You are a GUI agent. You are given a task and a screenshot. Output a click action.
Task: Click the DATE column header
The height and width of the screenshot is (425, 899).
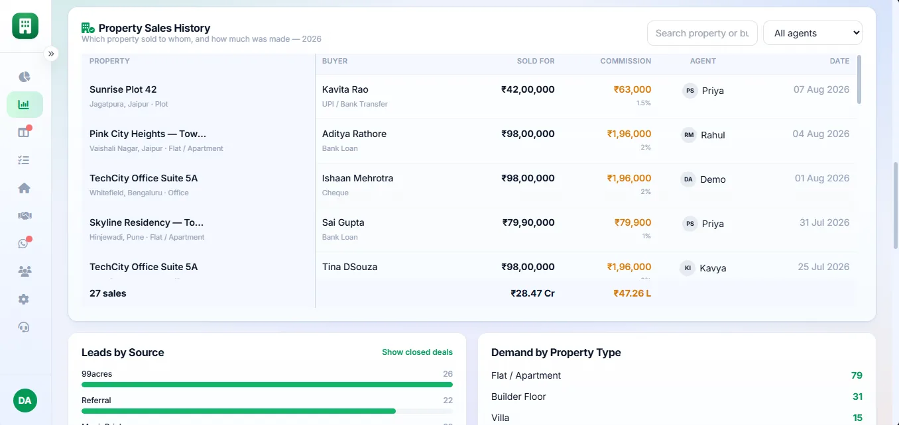839,61
